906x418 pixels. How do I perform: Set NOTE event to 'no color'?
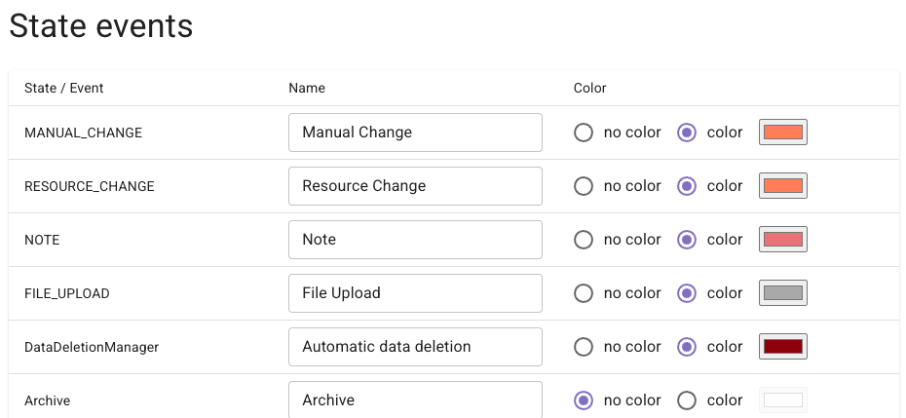tap(583, 240)
